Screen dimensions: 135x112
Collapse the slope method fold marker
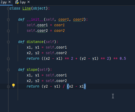8,70
